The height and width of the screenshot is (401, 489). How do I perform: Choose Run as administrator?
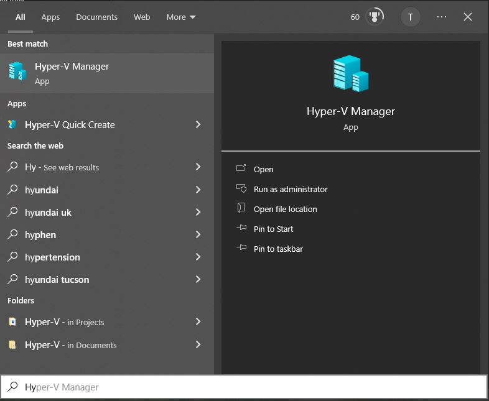coord(290,189)
